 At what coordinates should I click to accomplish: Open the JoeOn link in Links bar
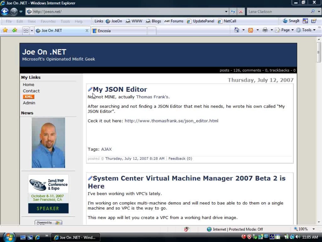[x=114, y=21]
